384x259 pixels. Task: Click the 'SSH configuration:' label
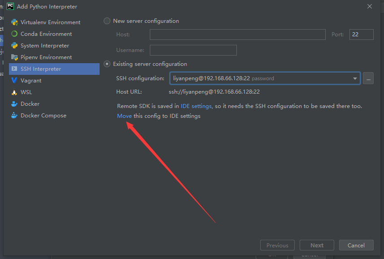(x=140, y=78)
